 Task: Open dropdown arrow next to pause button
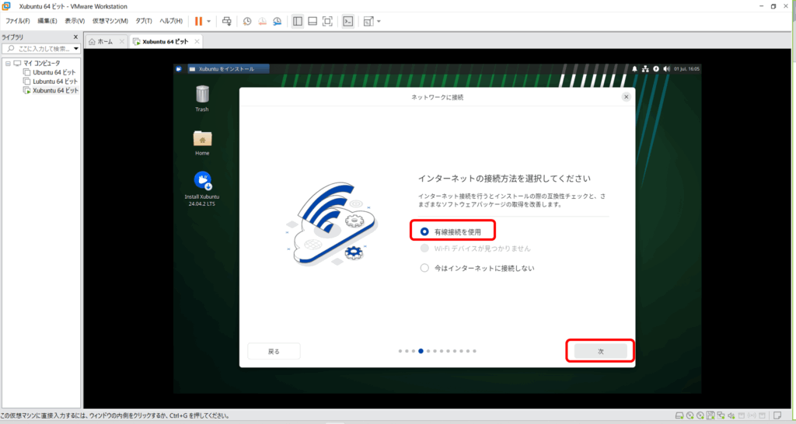tap(208, 21)
